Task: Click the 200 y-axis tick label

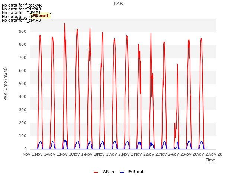Action: tap(23, 123)
